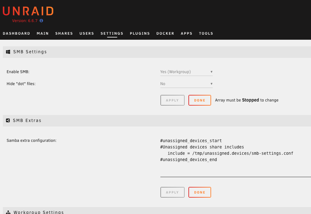The image size is (311, 214).
Task: Click the "Workgroup Settings" section heading
Action: (39, 212)
